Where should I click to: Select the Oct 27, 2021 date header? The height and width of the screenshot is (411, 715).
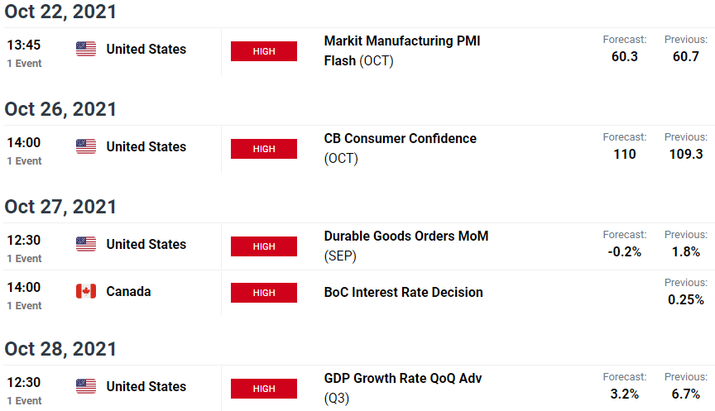[60, 207]
